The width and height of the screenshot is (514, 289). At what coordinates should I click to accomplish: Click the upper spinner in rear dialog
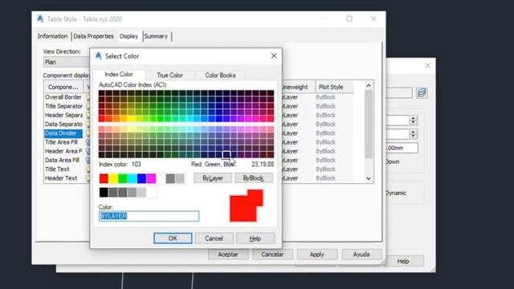click(413, 120)
